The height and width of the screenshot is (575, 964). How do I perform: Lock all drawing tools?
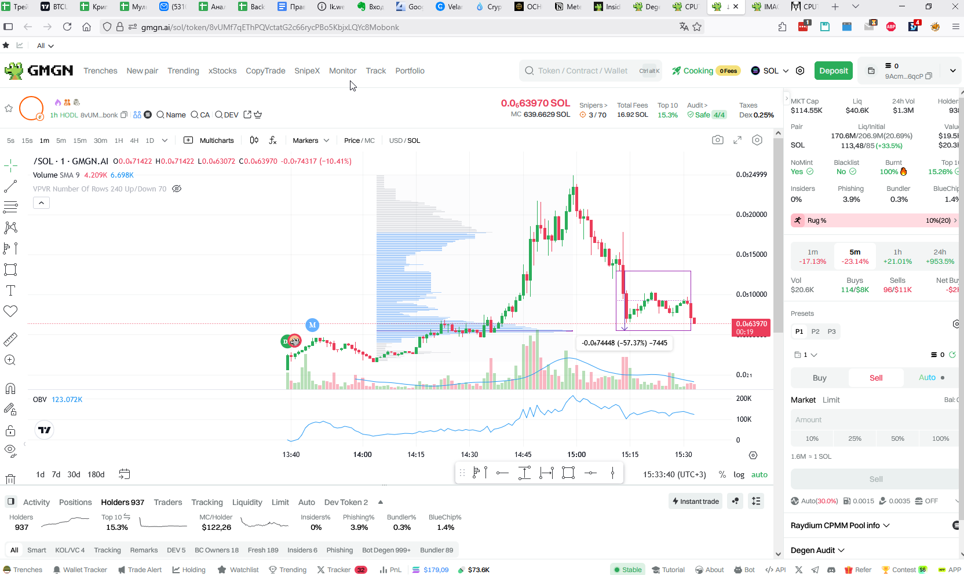(10, 430)
